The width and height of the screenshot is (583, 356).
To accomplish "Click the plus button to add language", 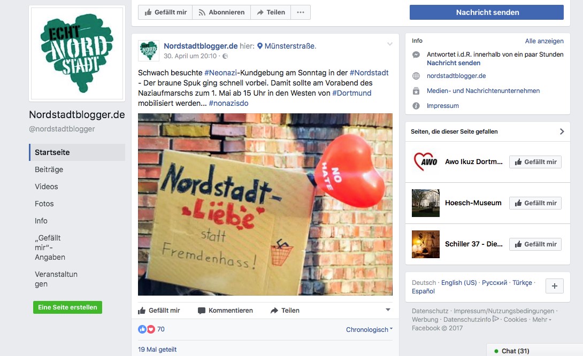I will 554,286.
